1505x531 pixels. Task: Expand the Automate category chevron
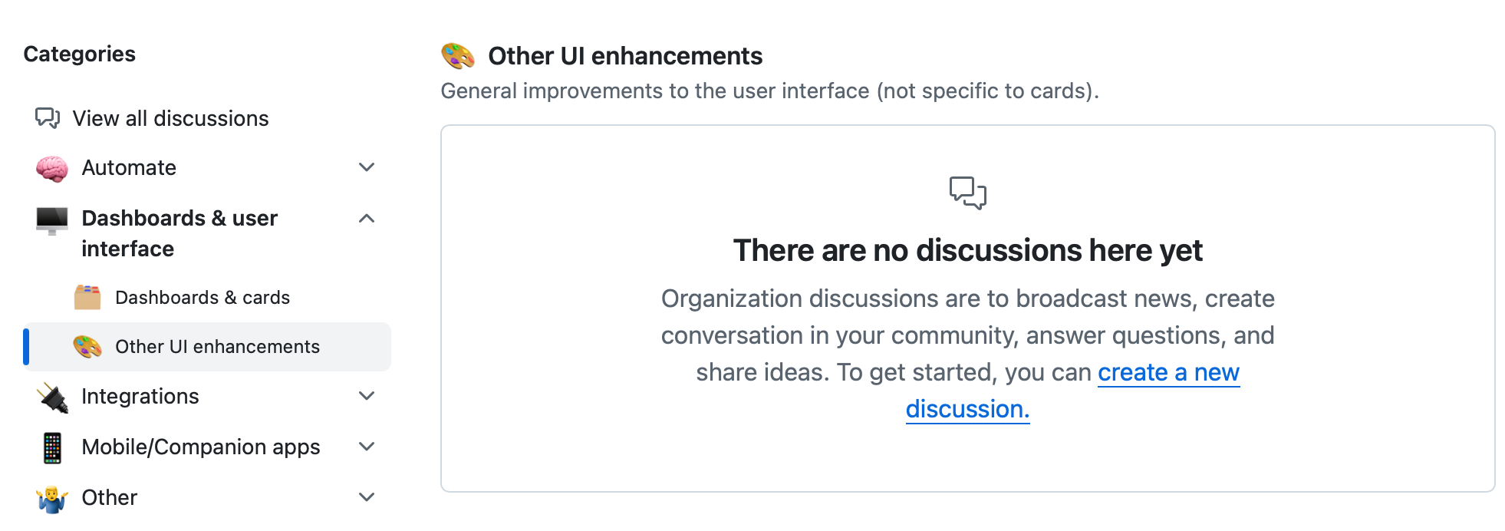click(367, 167)
